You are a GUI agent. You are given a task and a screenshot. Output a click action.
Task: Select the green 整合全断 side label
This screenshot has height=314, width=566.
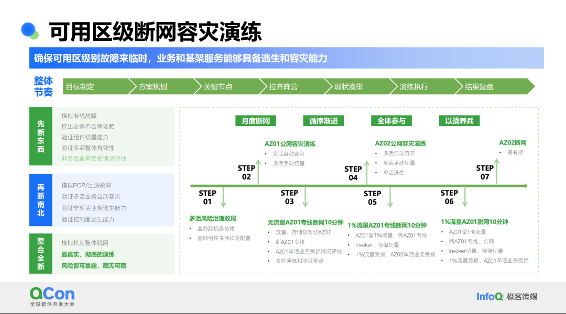[x=41, y=253]
